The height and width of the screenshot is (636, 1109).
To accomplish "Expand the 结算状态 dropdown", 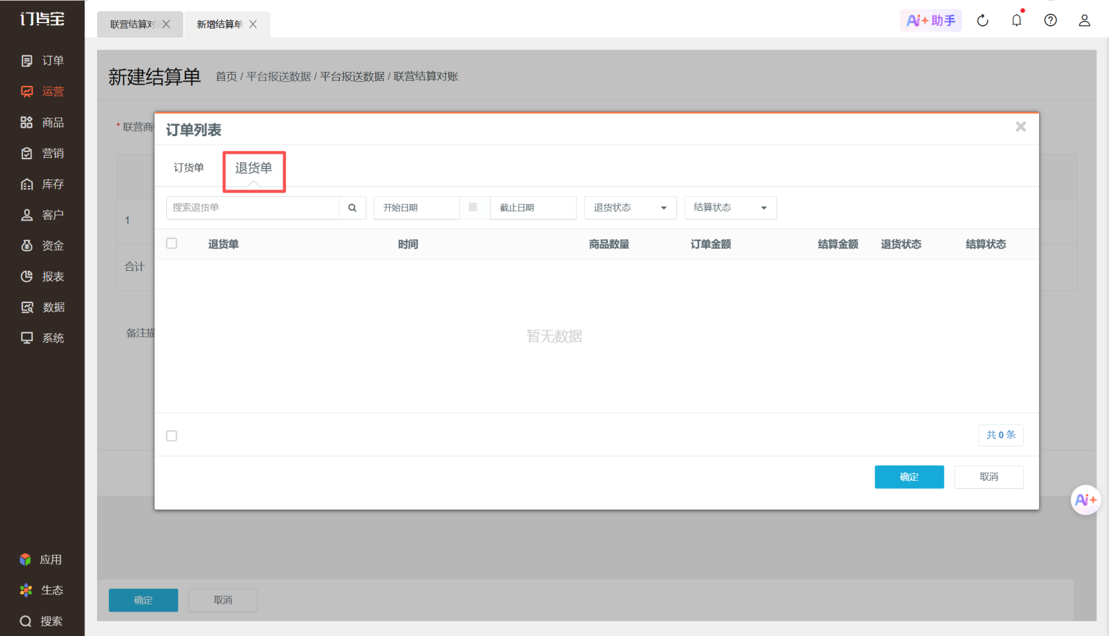I will (731, 207).
